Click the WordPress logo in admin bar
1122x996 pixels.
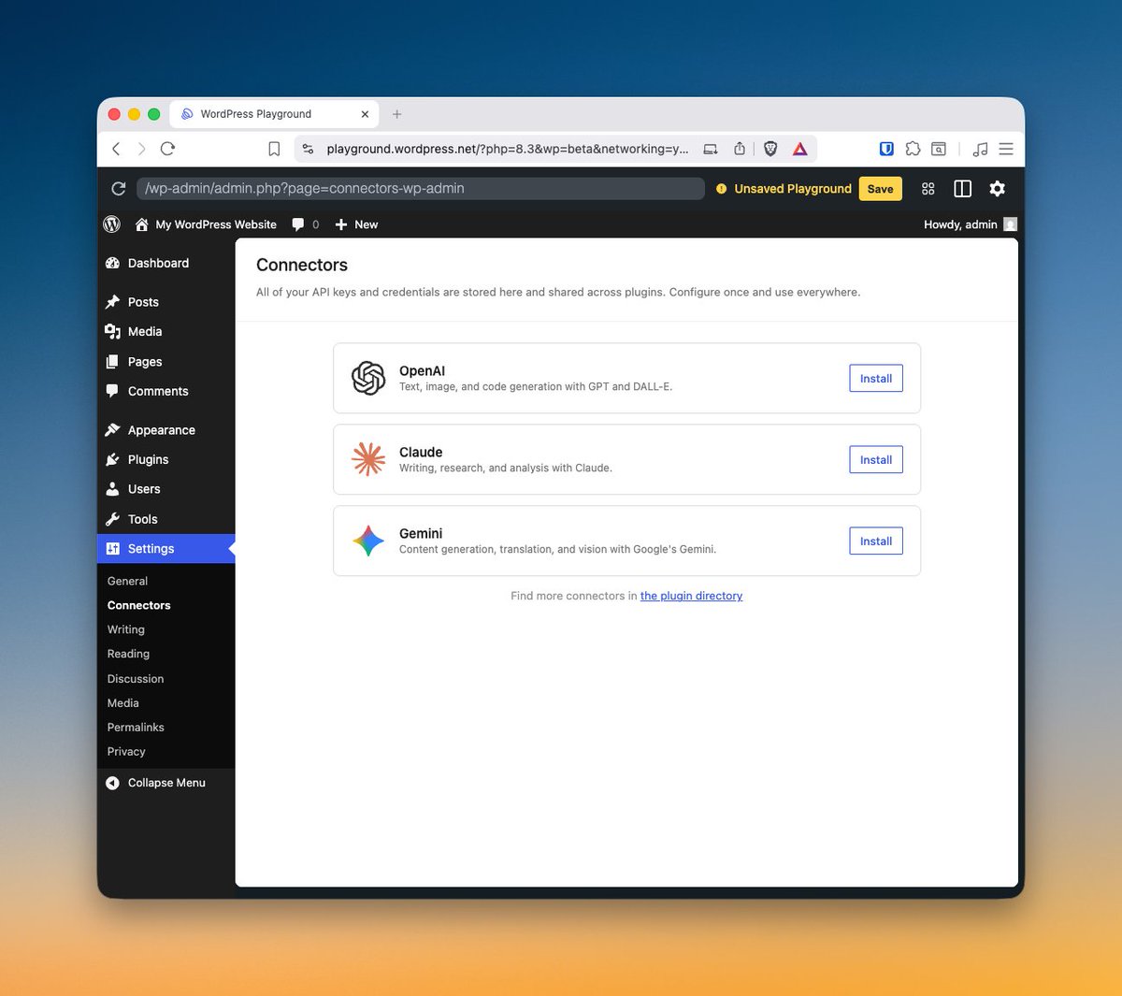pos(112,224)
